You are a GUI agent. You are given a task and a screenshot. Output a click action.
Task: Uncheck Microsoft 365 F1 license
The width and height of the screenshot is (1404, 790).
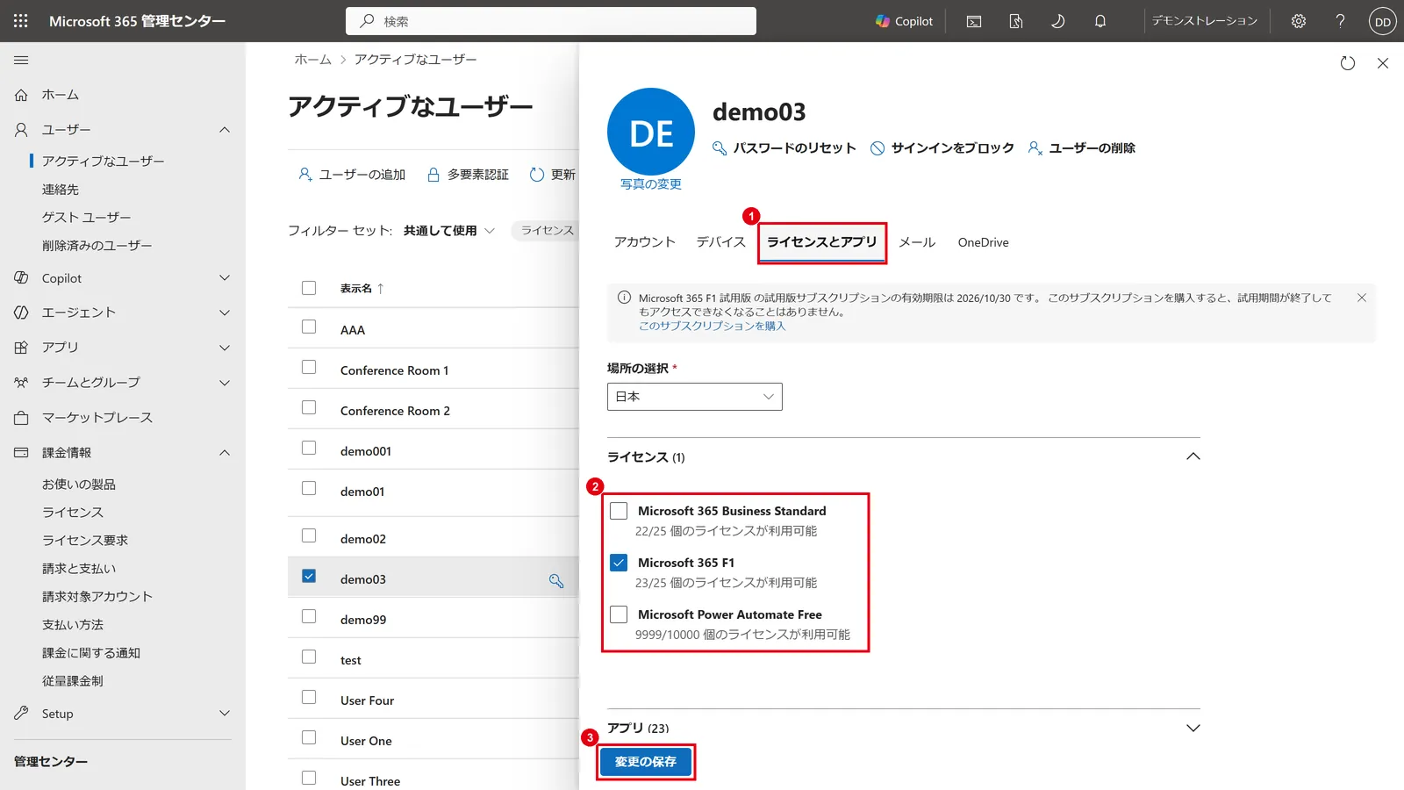[619, 563]
